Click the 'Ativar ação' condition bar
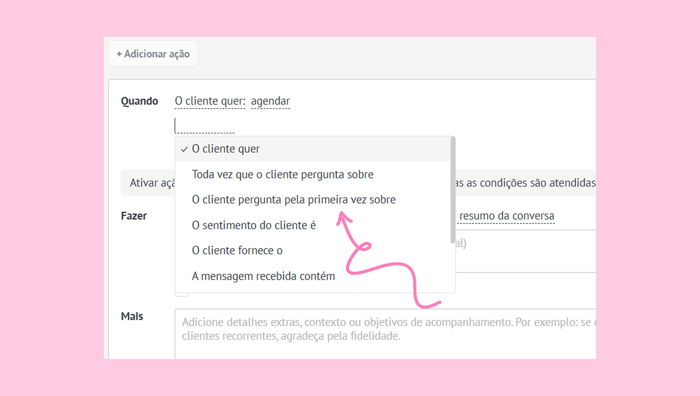700x396 pixels. click(148, 183)
